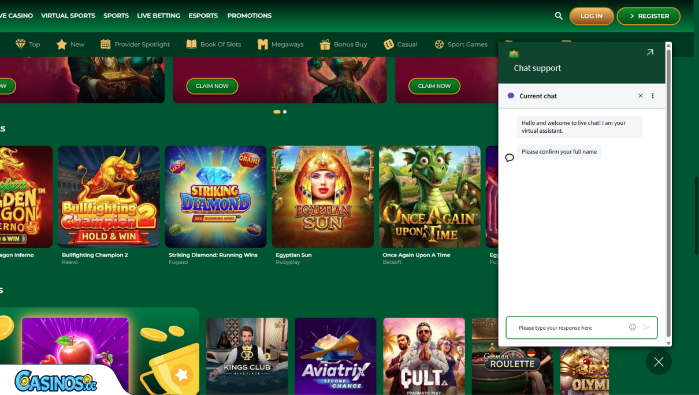Pop out the chat window arrow
The height and width of the screenshot is (395, 699).
pyautogui.click(x=650, y=53)
